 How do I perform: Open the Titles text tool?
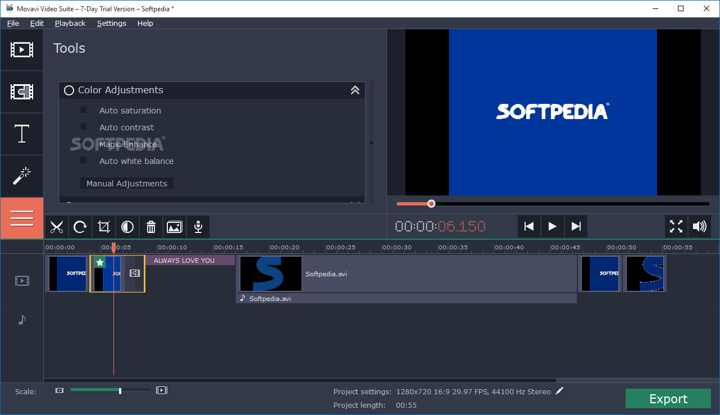coord(21,134)
